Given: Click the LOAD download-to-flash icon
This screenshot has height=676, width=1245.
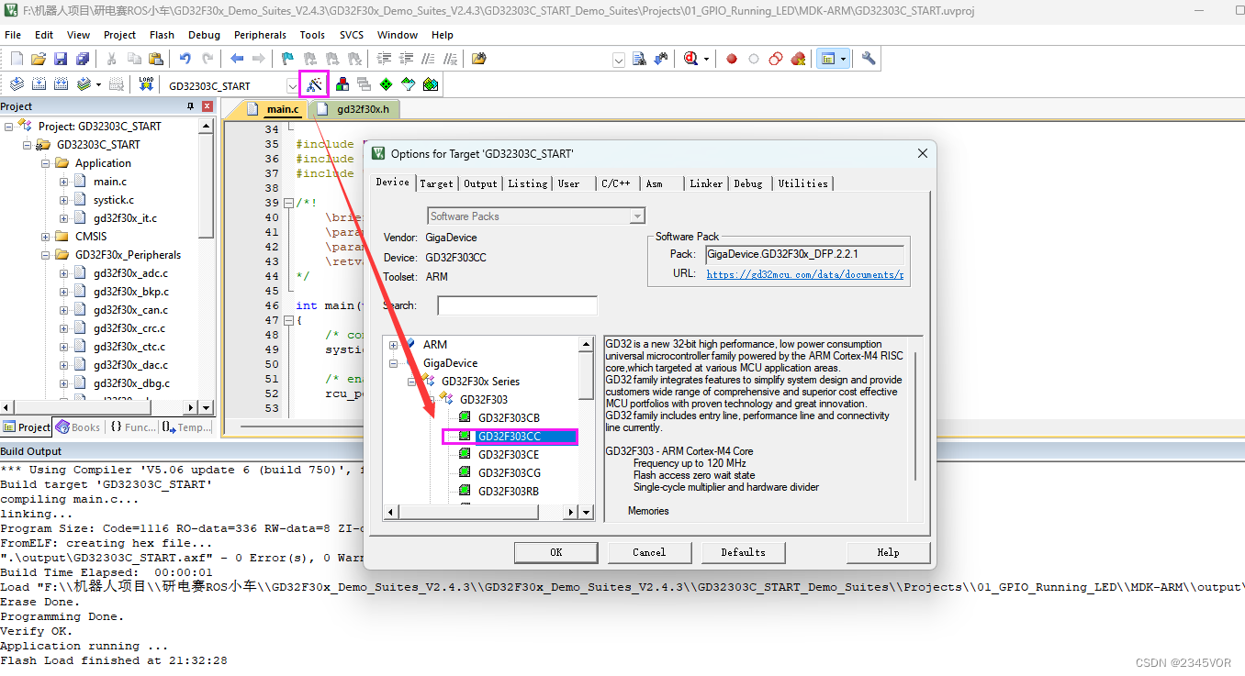Looking at the screenshot, I should coord(146,84).
